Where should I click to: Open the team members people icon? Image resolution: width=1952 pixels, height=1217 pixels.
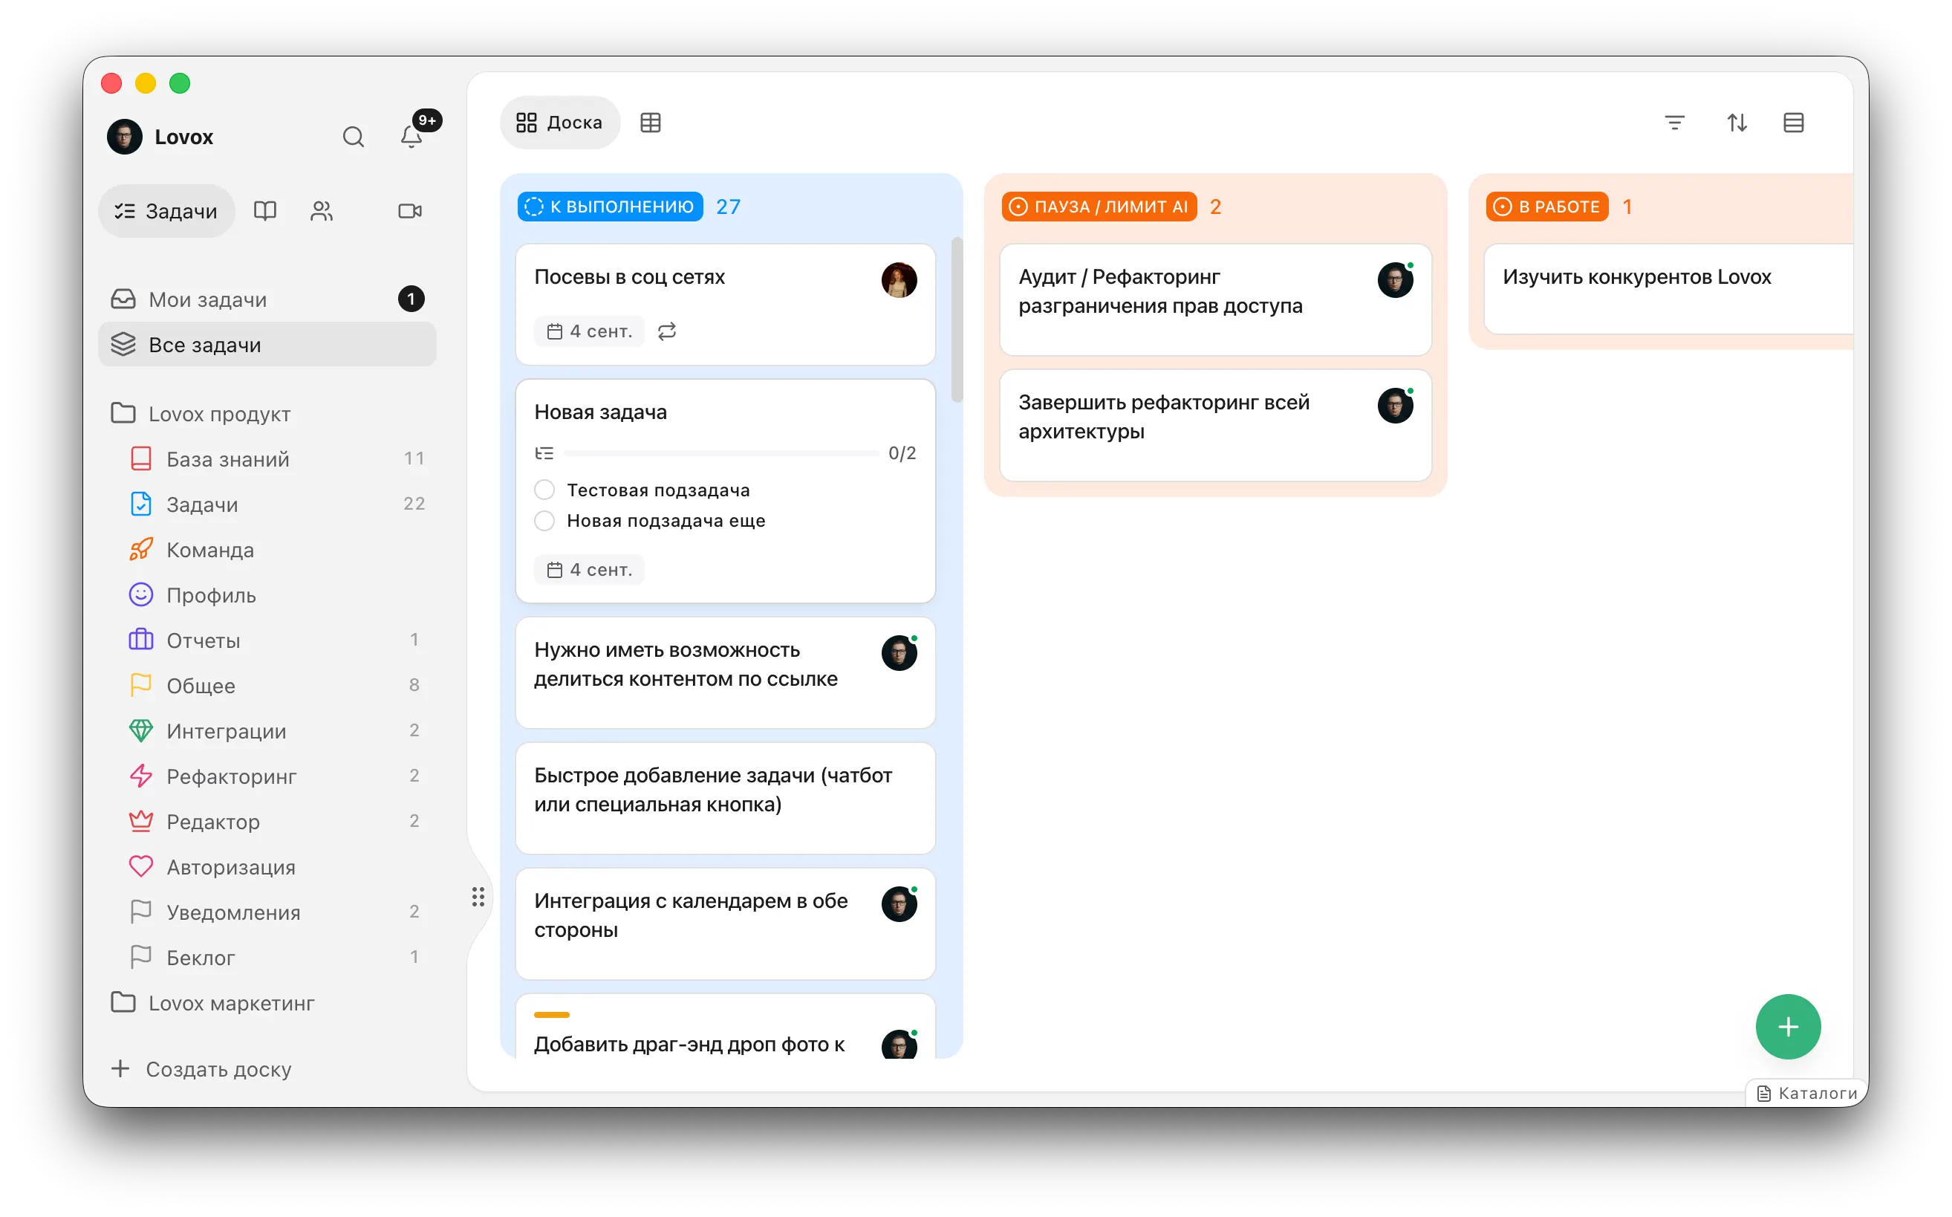coord(322,211)
